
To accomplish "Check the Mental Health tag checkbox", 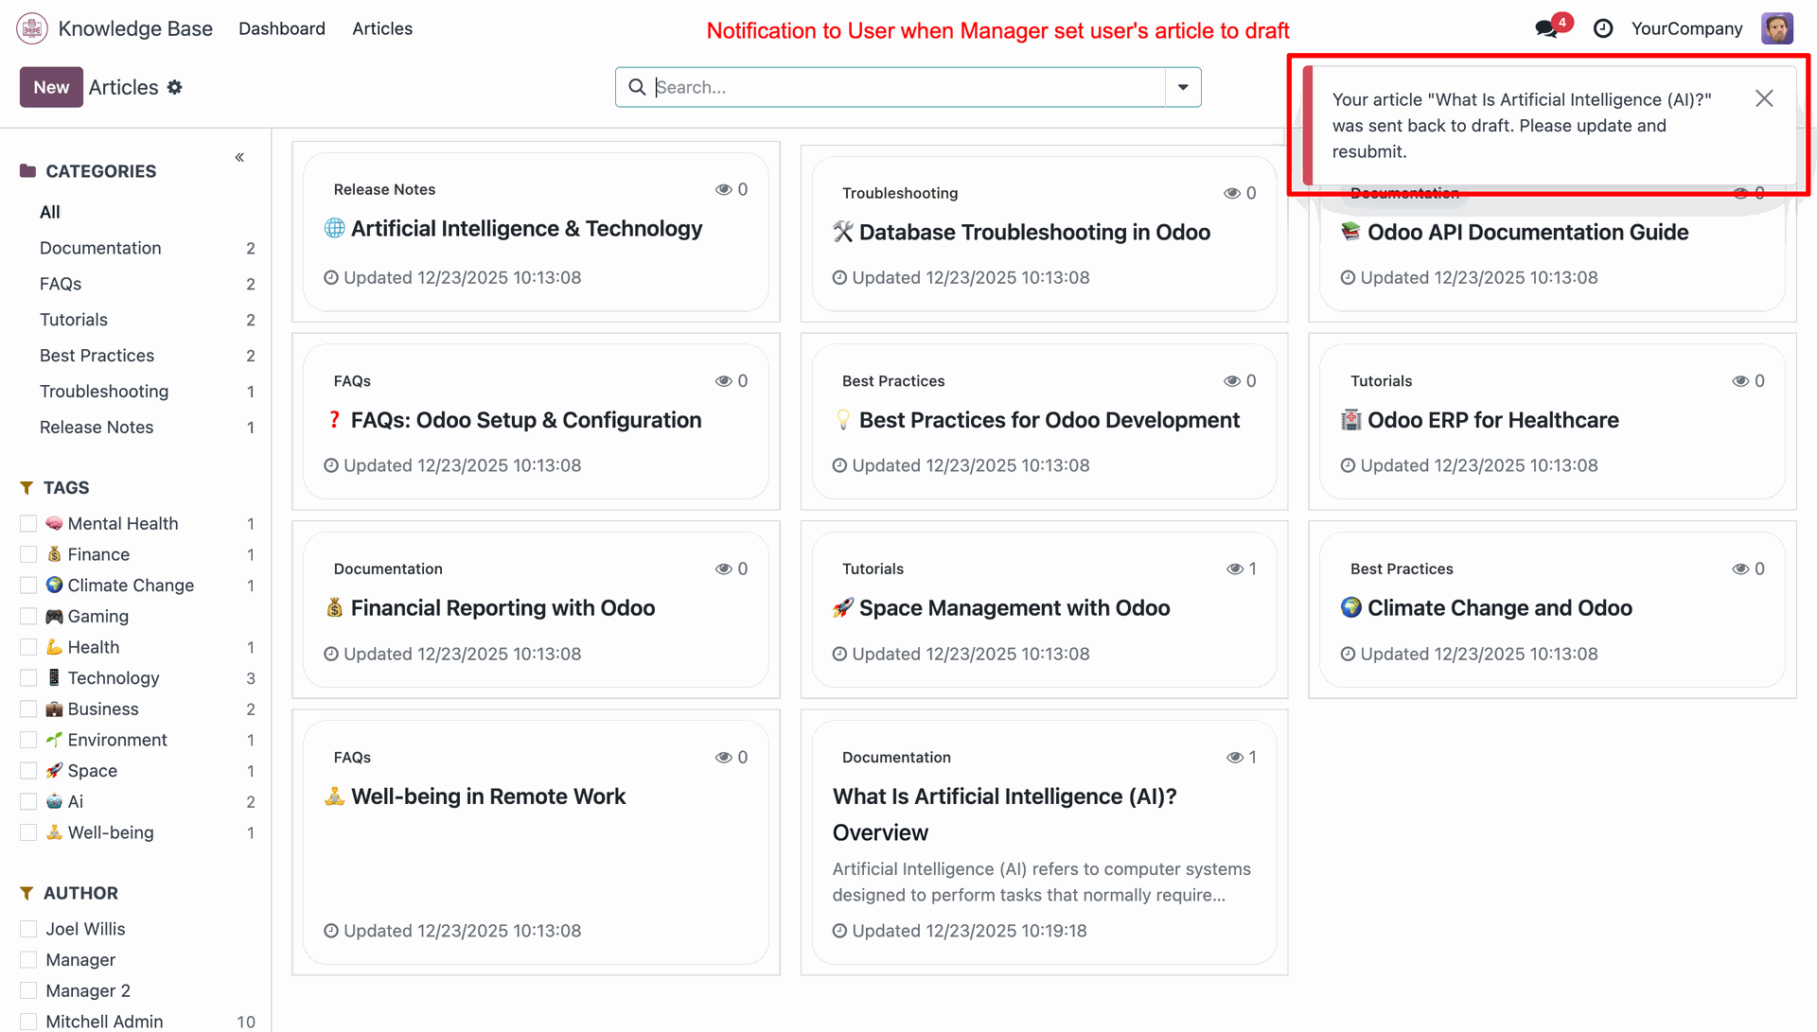I will point(28,523).
